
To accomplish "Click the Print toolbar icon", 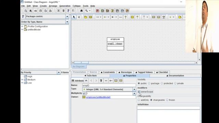I will click(x=50, y=11).
